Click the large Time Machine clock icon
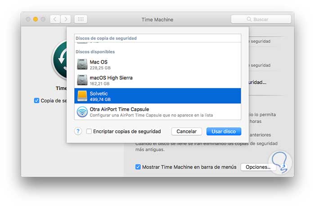This screenshot has height=207, width=315. click(x=60, y=60)
